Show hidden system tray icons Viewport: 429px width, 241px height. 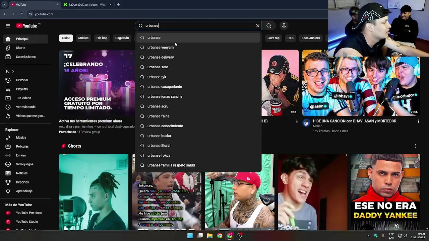point(369,236)
